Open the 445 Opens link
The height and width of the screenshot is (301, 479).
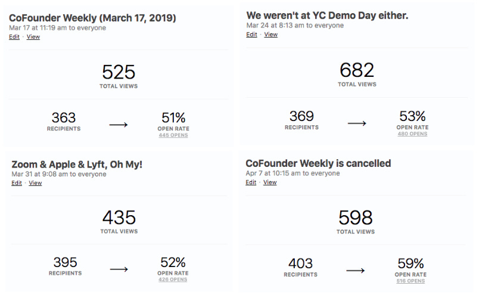click(x=173, y=135)
